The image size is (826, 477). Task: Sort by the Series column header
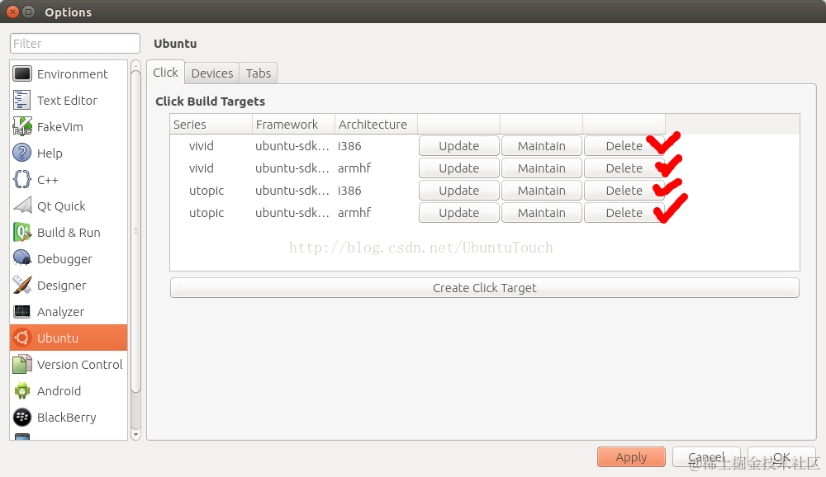[211, 125]
